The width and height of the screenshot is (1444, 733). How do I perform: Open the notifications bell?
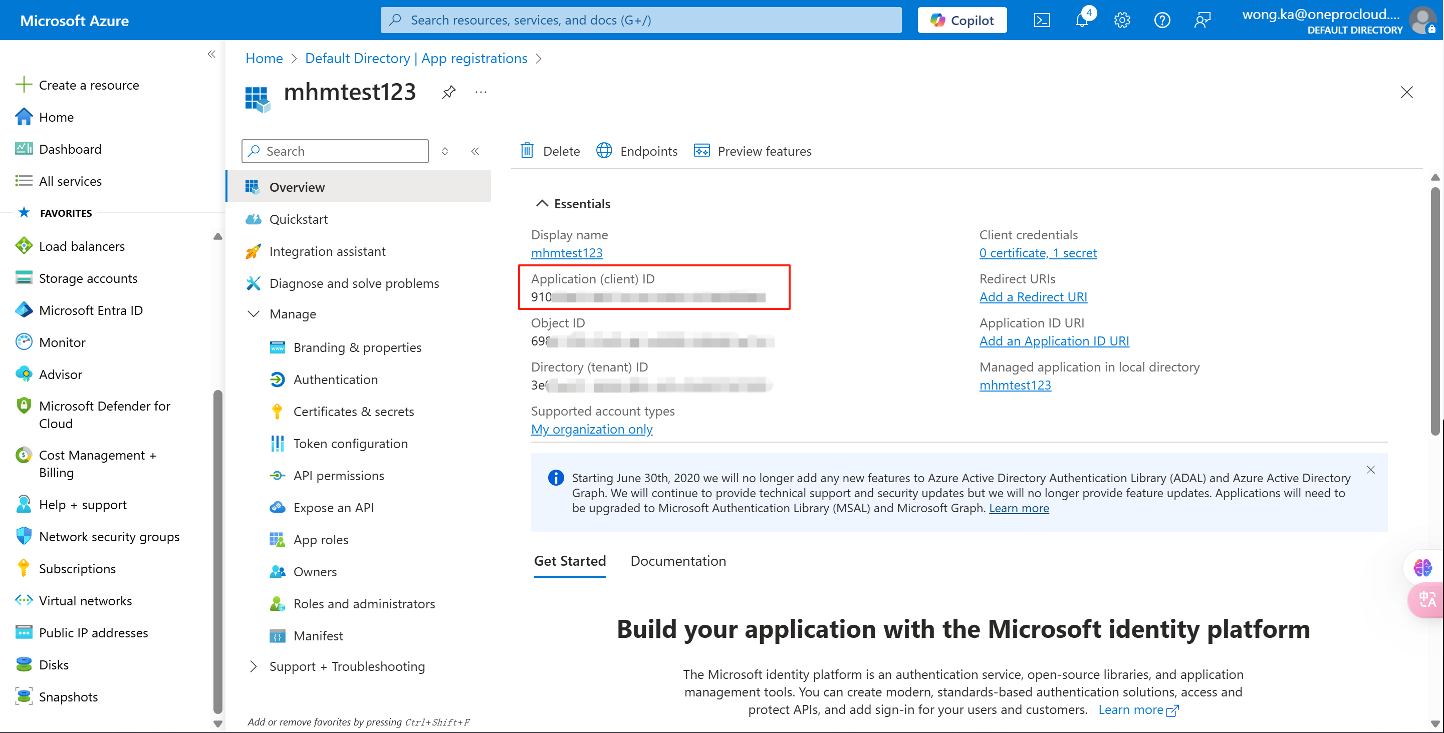[1082, 21]
